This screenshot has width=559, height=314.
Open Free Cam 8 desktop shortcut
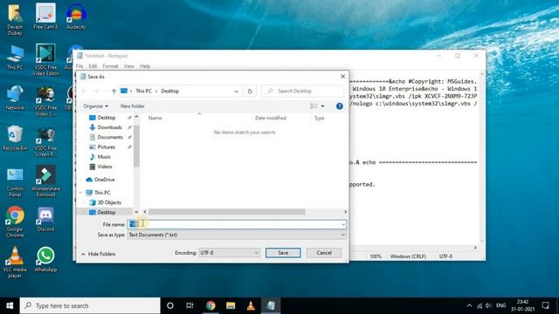45,17
